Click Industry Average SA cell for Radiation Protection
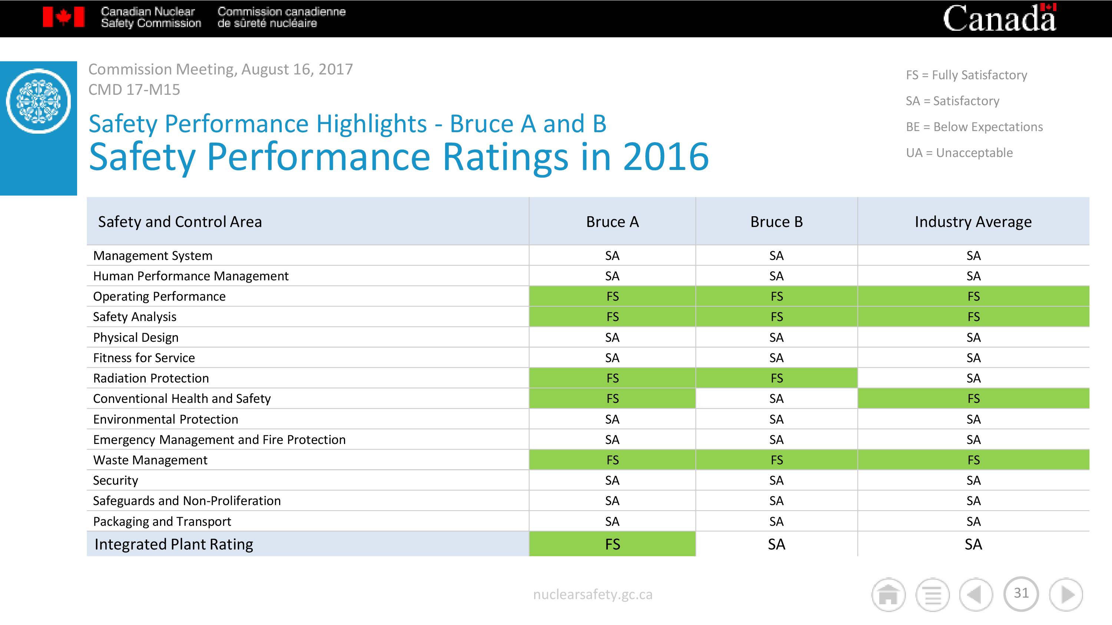 (x=973, y=378)
